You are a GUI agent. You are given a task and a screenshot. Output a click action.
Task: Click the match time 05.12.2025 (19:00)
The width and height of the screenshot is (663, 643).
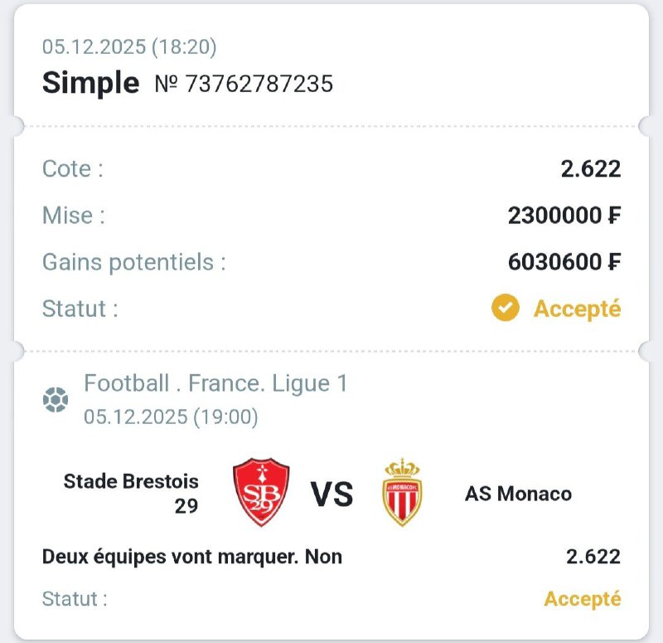pos(171,416)
